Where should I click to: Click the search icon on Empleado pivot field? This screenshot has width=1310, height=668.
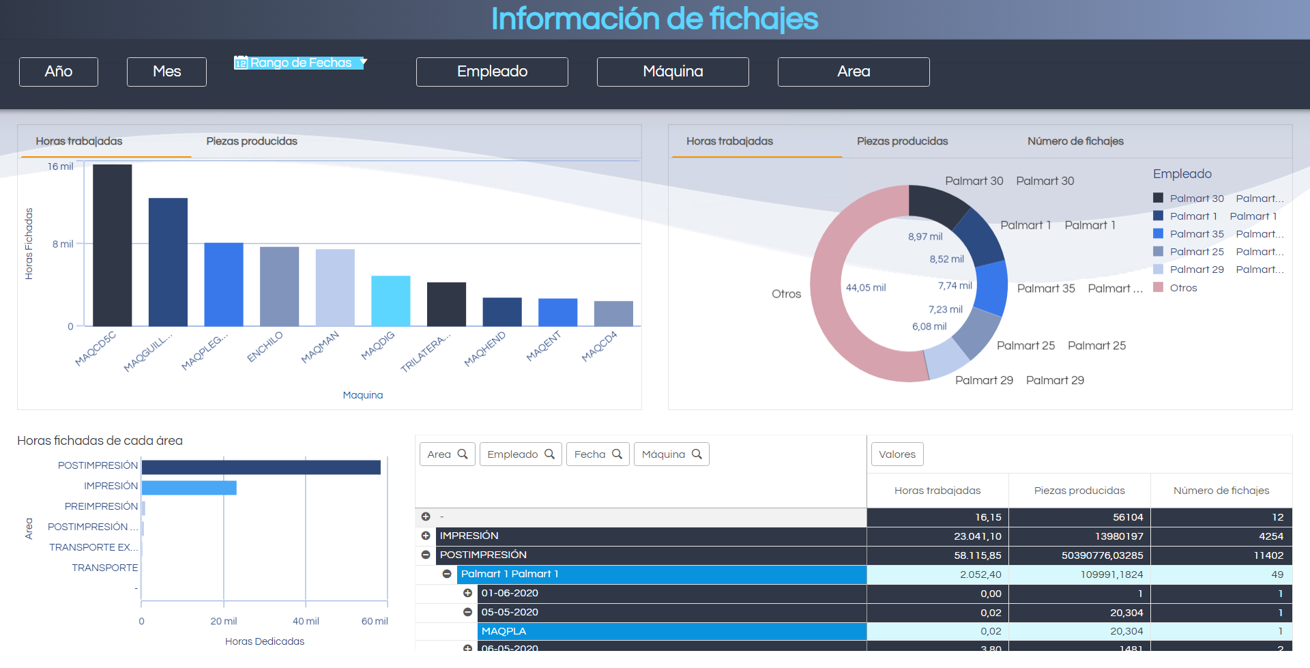tap(549, 454)
